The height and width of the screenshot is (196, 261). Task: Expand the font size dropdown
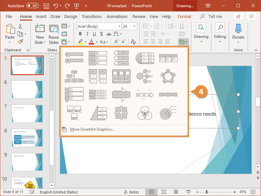(x=134, y=26)
